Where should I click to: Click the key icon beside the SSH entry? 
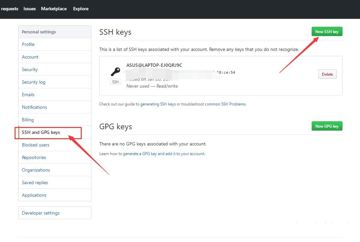click(x=115, y=72)
